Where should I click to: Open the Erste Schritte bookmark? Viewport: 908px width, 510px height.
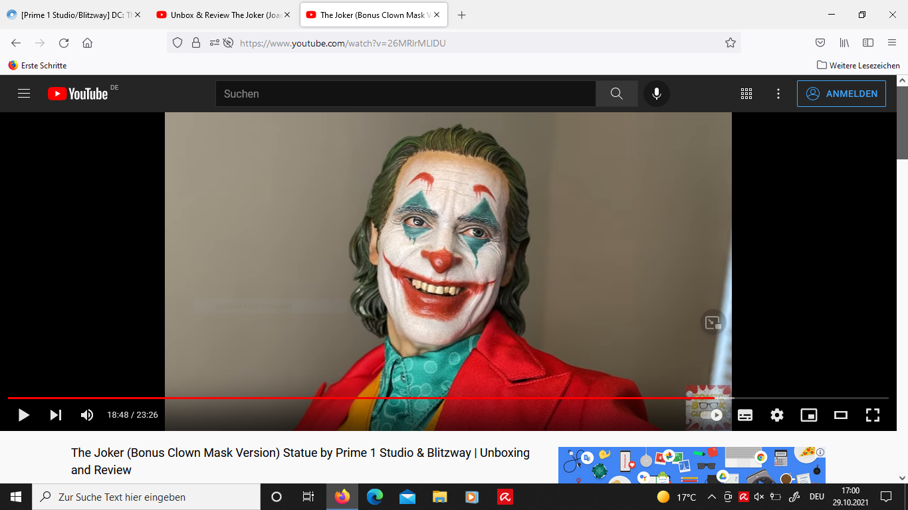tap(37, 65)
